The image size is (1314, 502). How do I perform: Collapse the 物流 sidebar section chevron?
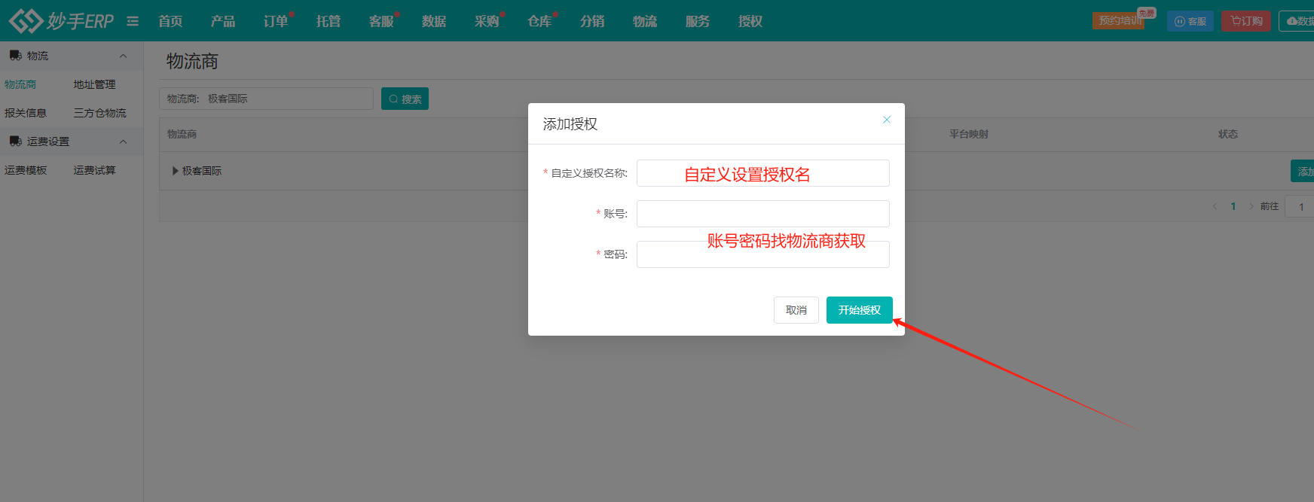pyautogui.click(x=123, y=56)
